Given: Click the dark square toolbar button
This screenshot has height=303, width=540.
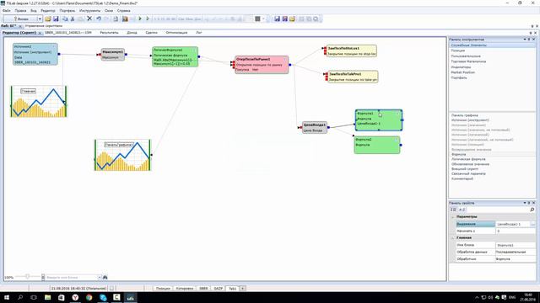Looking at the screenshot, I should [257, 19].
